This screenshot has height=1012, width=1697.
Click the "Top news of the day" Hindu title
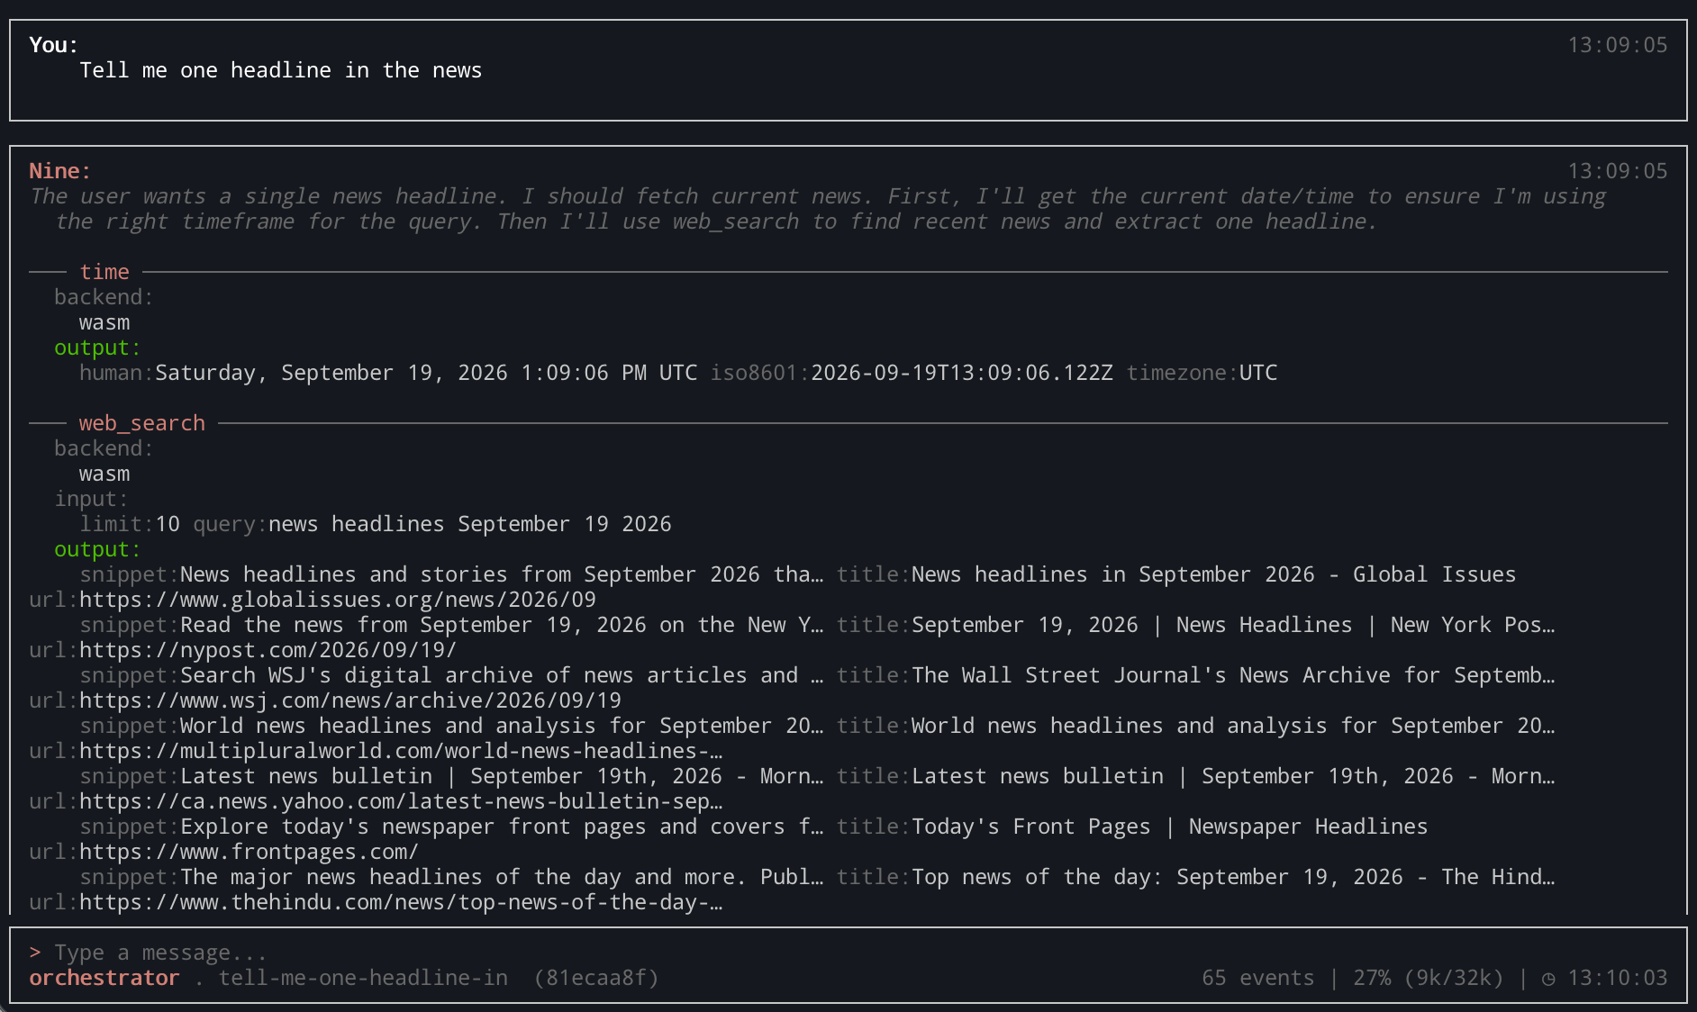(1233, 877)
